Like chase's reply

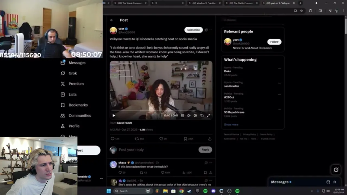click(163, 173)
